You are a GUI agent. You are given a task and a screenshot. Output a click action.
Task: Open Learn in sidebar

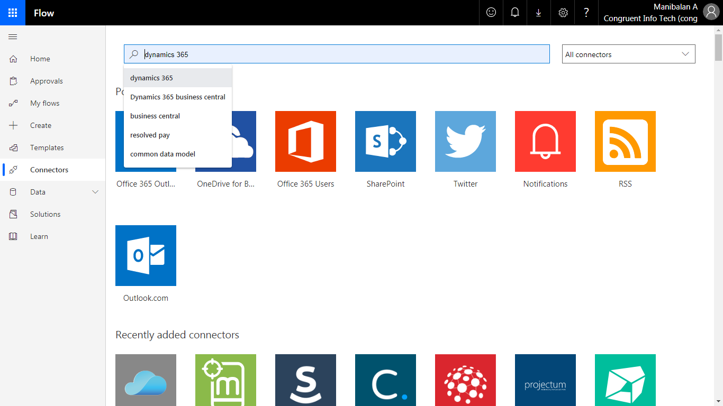(53, 236)
